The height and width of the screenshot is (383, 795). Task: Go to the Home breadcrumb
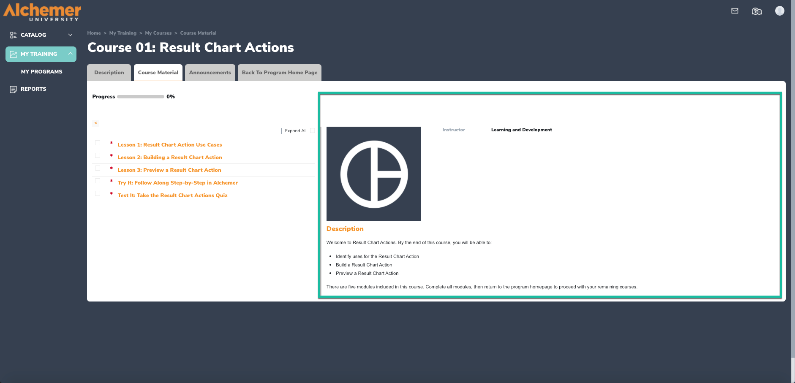click(94, 33)
